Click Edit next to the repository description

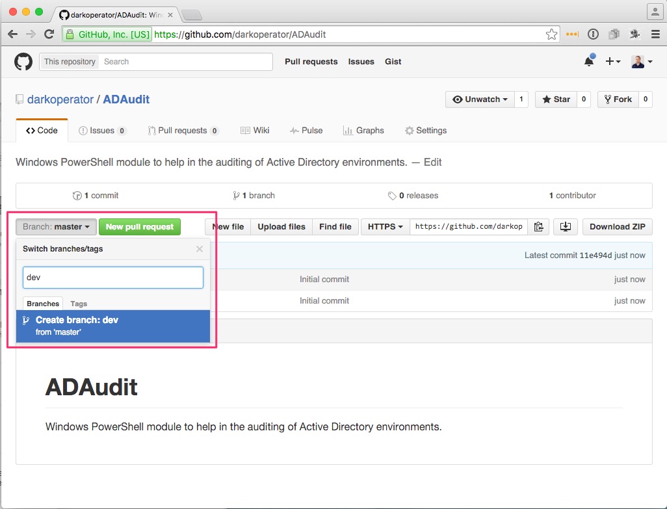coord(432,163)
